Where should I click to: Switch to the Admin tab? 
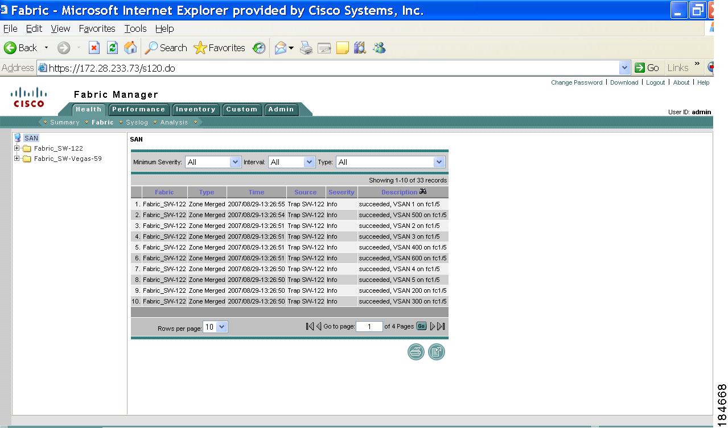[x=281, y=110]
